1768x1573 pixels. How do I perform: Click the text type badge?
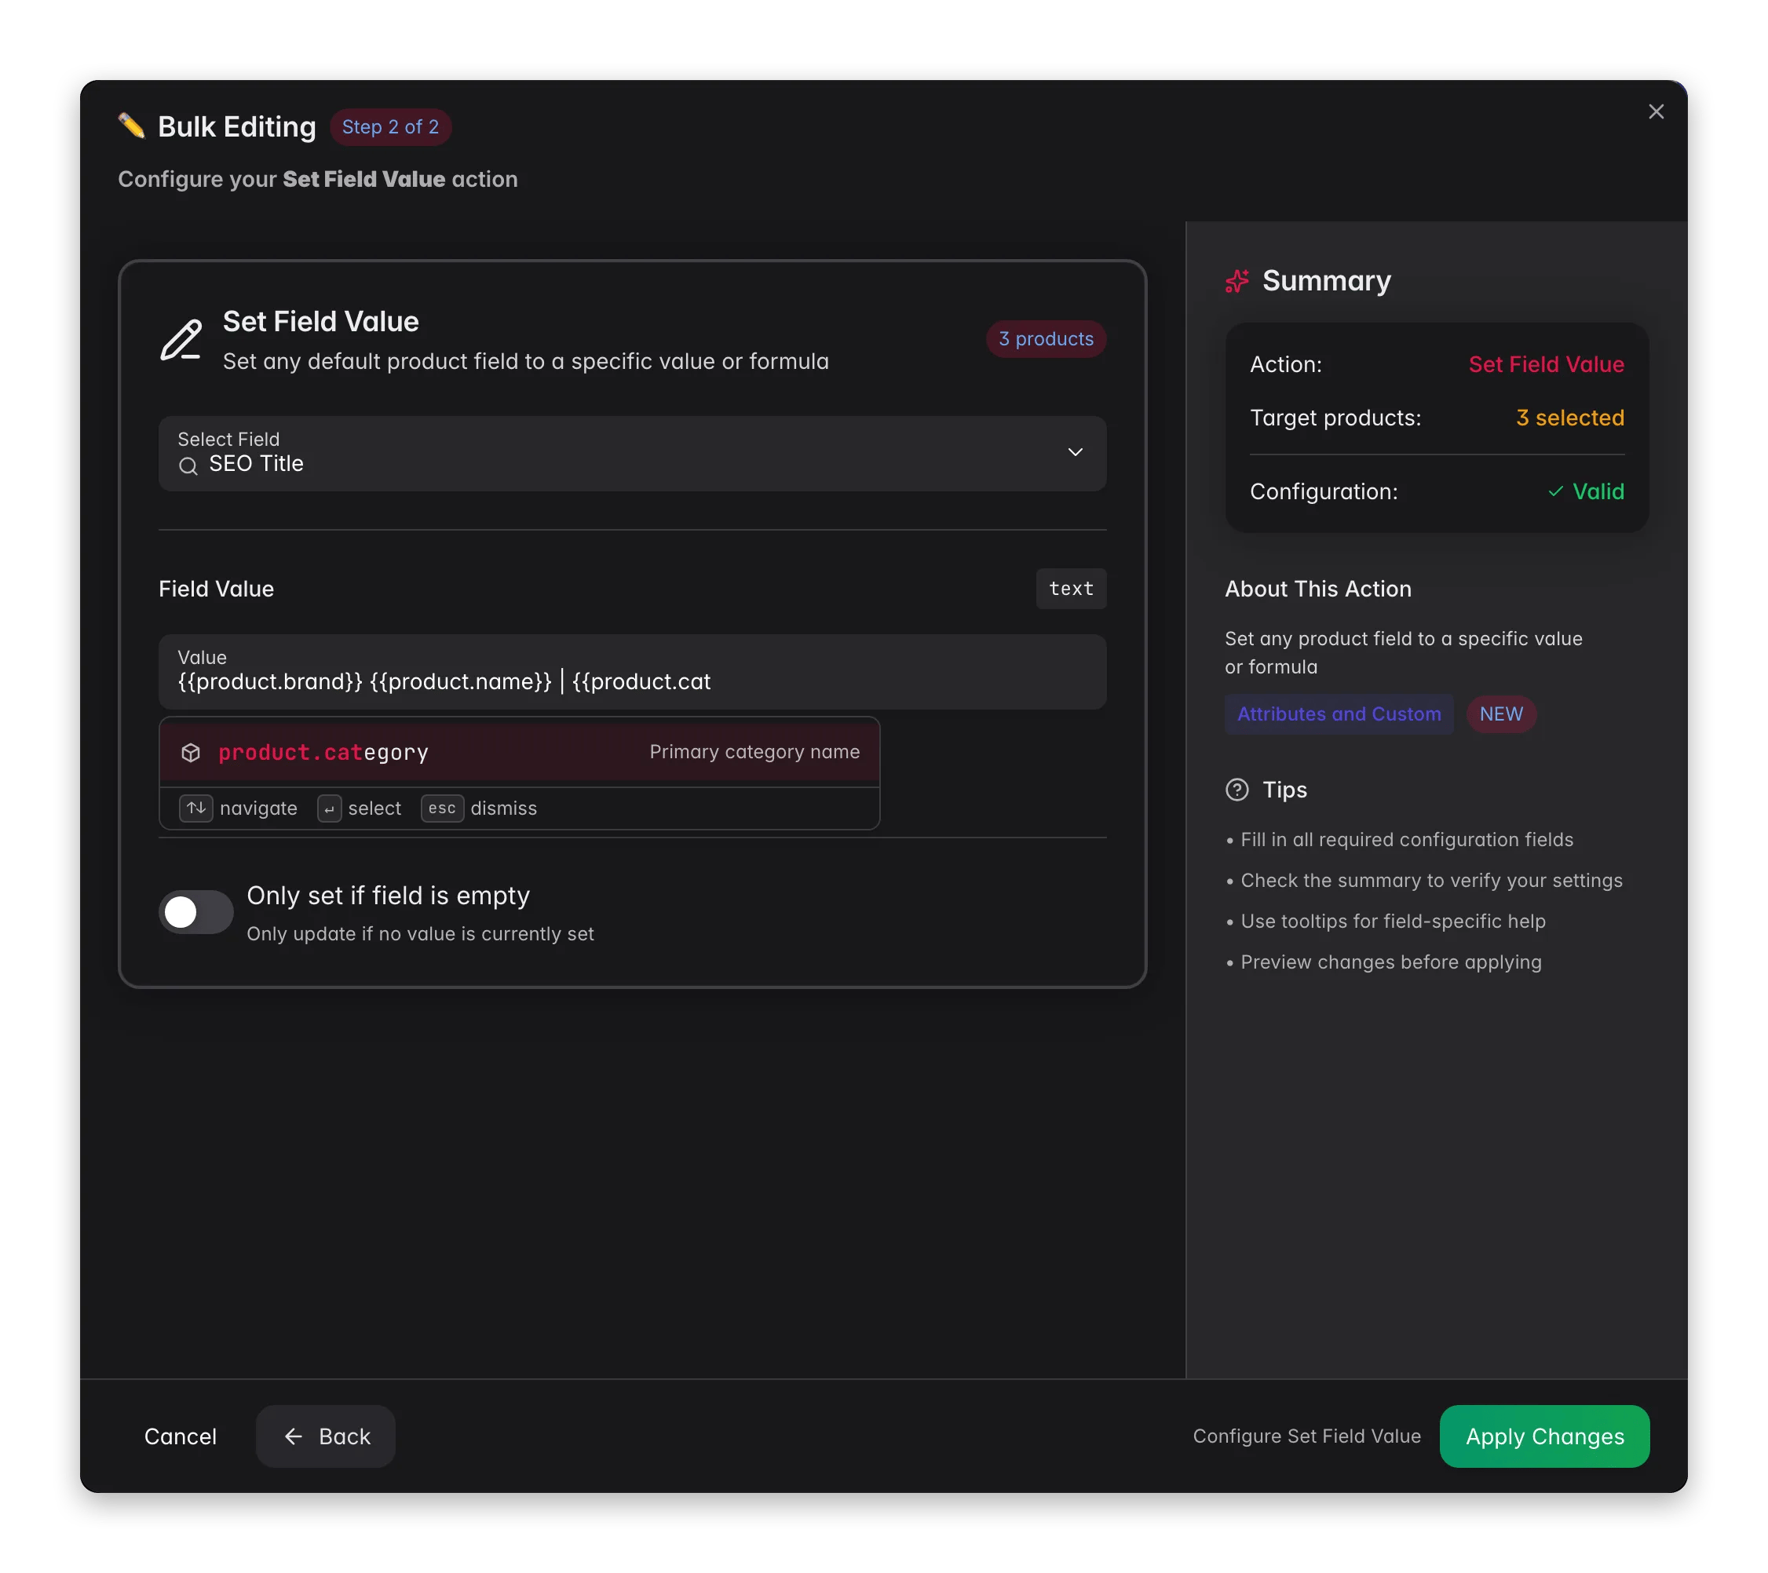tap(1071, 589)
